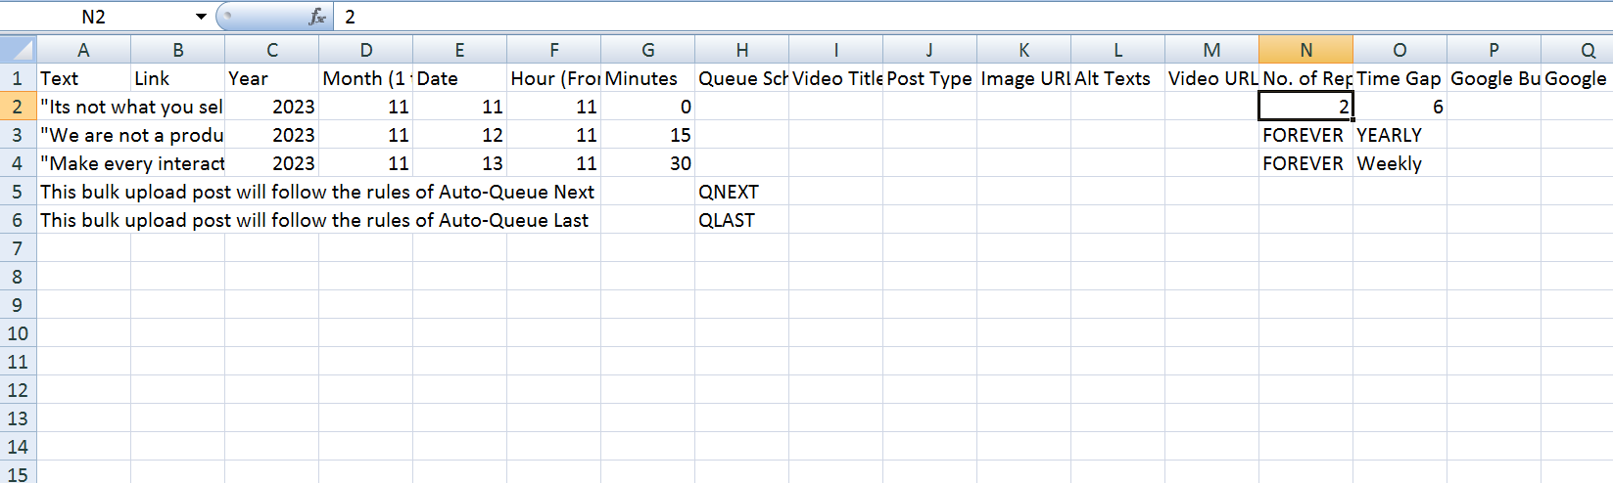
Task: Click the formula bar showing 2
Action: [973, 17]
